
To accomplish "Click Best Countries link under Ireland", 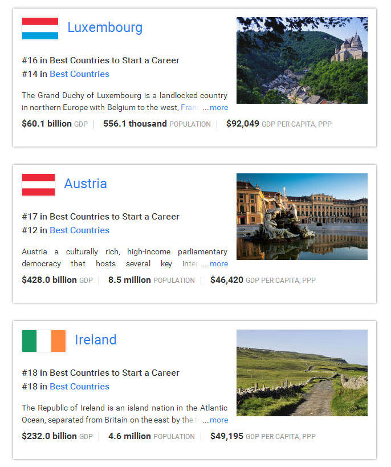I will pyautogui.click(x=79, y=387).
